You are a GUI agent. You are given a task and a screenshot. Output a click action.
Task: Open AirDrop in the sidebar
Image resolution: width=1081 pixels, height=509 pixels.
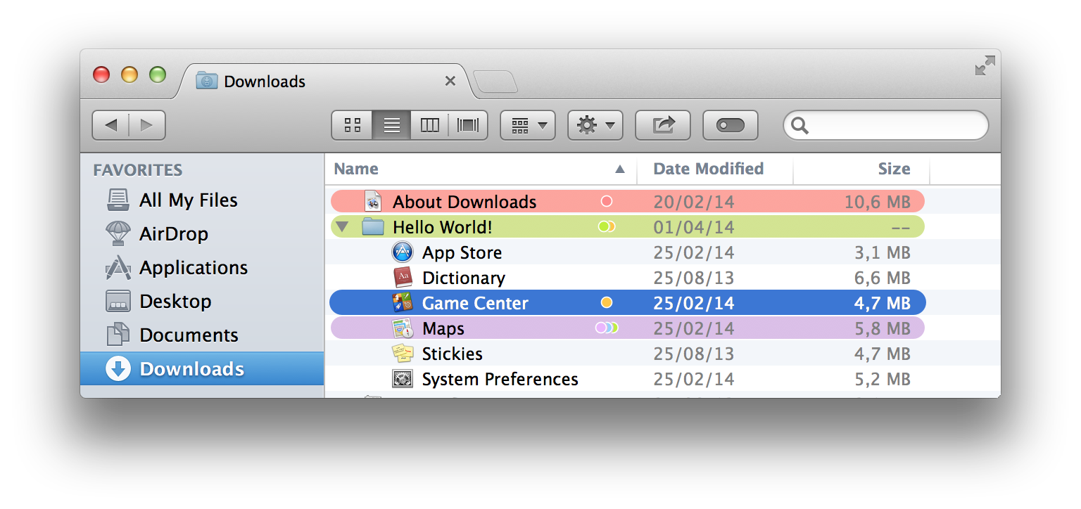pos(173,234)
